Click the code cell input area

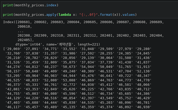[90, 10]
